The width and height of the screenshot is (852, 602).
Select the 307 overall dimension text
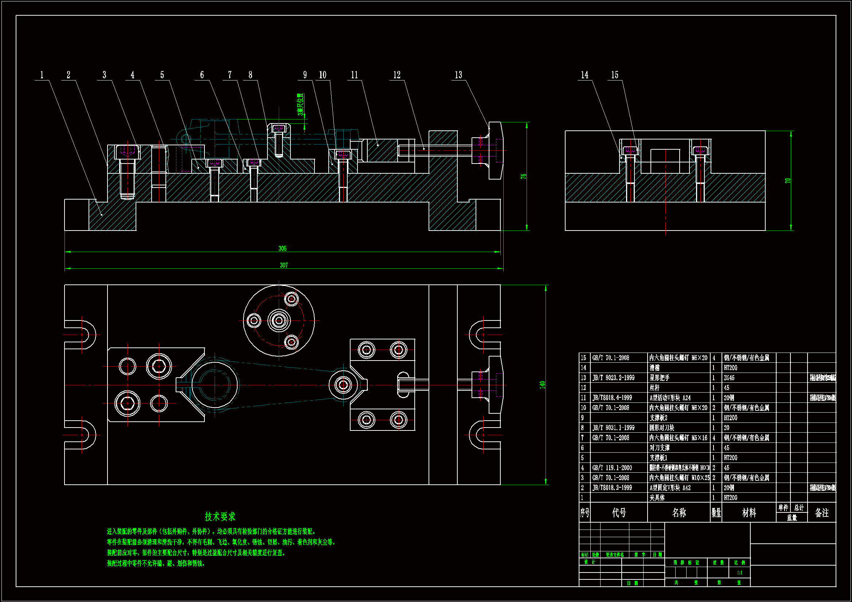pyautogui.click(x=284, y=265)
